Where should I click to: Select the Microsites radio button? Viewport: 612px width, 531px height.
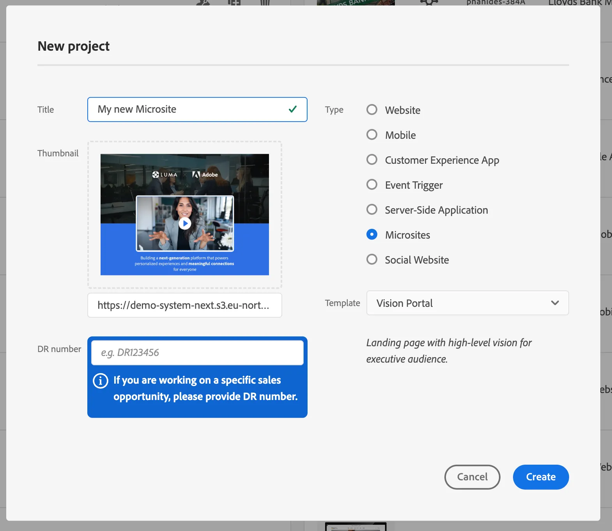pyautogui.click(x=372, y=235)
